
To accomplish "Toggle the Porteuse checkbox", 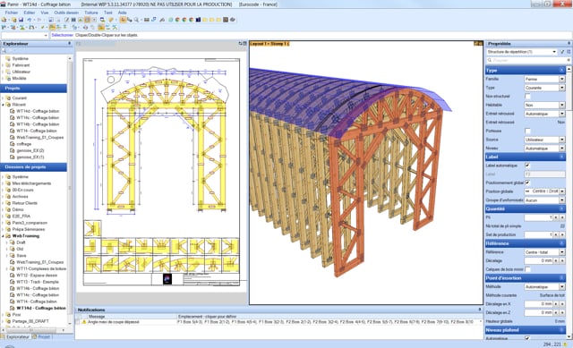I will pyautogui.click(x=527, y=131).
